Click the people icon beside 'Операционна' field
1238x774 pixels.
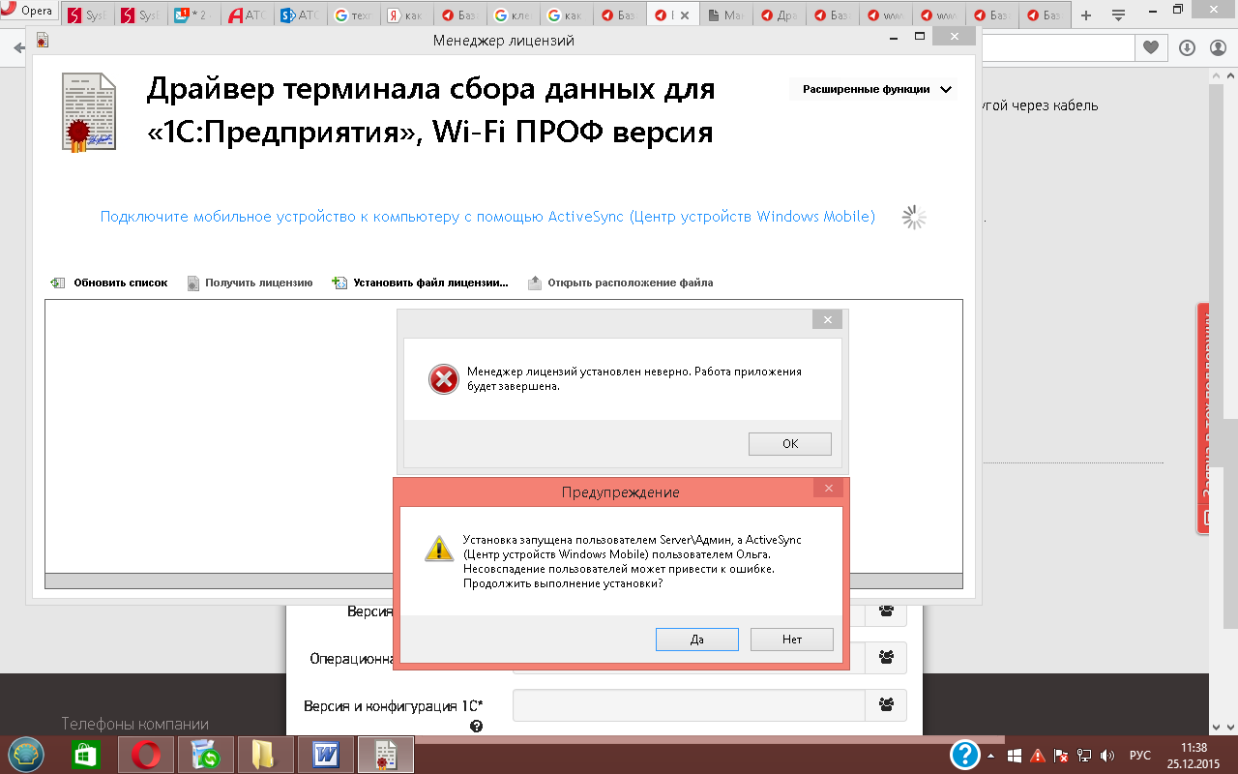[886, 658]
